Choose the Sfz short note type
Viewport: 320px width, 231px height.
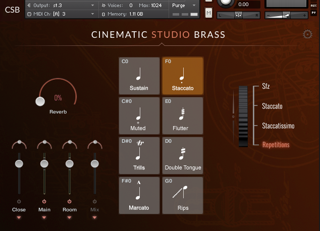pyautogui.click(x=265, y=86)
